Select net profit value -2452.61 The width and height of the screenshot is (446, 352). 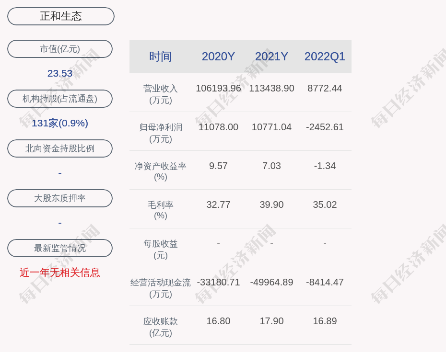click(325, 127)
